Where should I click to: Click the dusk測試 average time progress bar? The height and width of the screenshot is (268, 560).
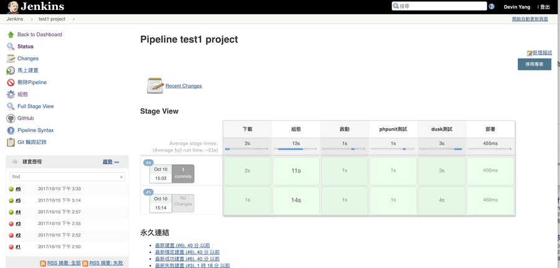(441, 149)
